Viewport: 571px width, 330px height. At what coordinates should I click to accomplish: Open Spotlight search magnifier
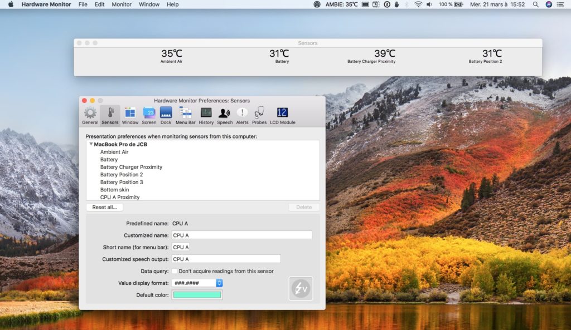(x=536, y=4)
